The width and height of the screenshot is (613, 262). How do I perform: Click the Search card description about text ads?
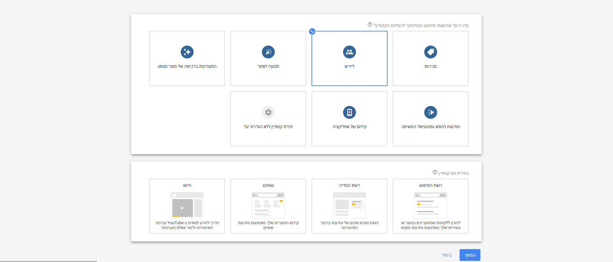[x=431, y=225]
